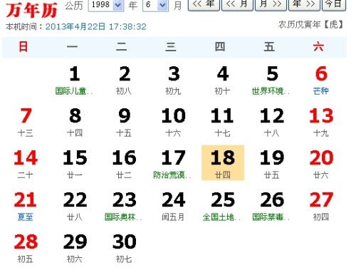Select date 16 廿二
This screenshot has width=356, height=275.
[124, 165]
